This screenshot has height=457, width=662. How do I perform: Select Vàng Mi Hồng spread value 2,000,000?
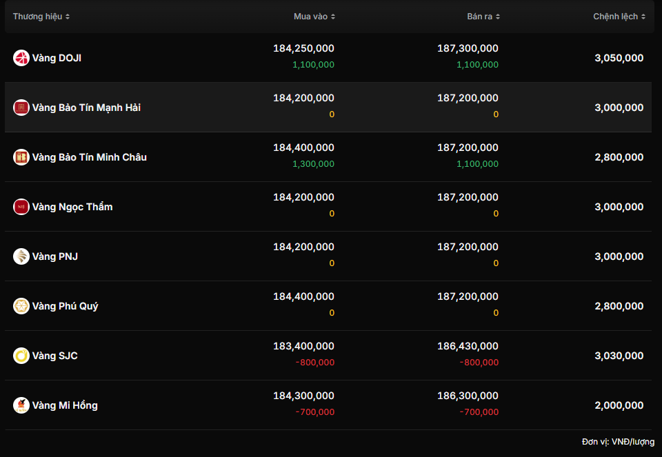[x=619, y=405]
